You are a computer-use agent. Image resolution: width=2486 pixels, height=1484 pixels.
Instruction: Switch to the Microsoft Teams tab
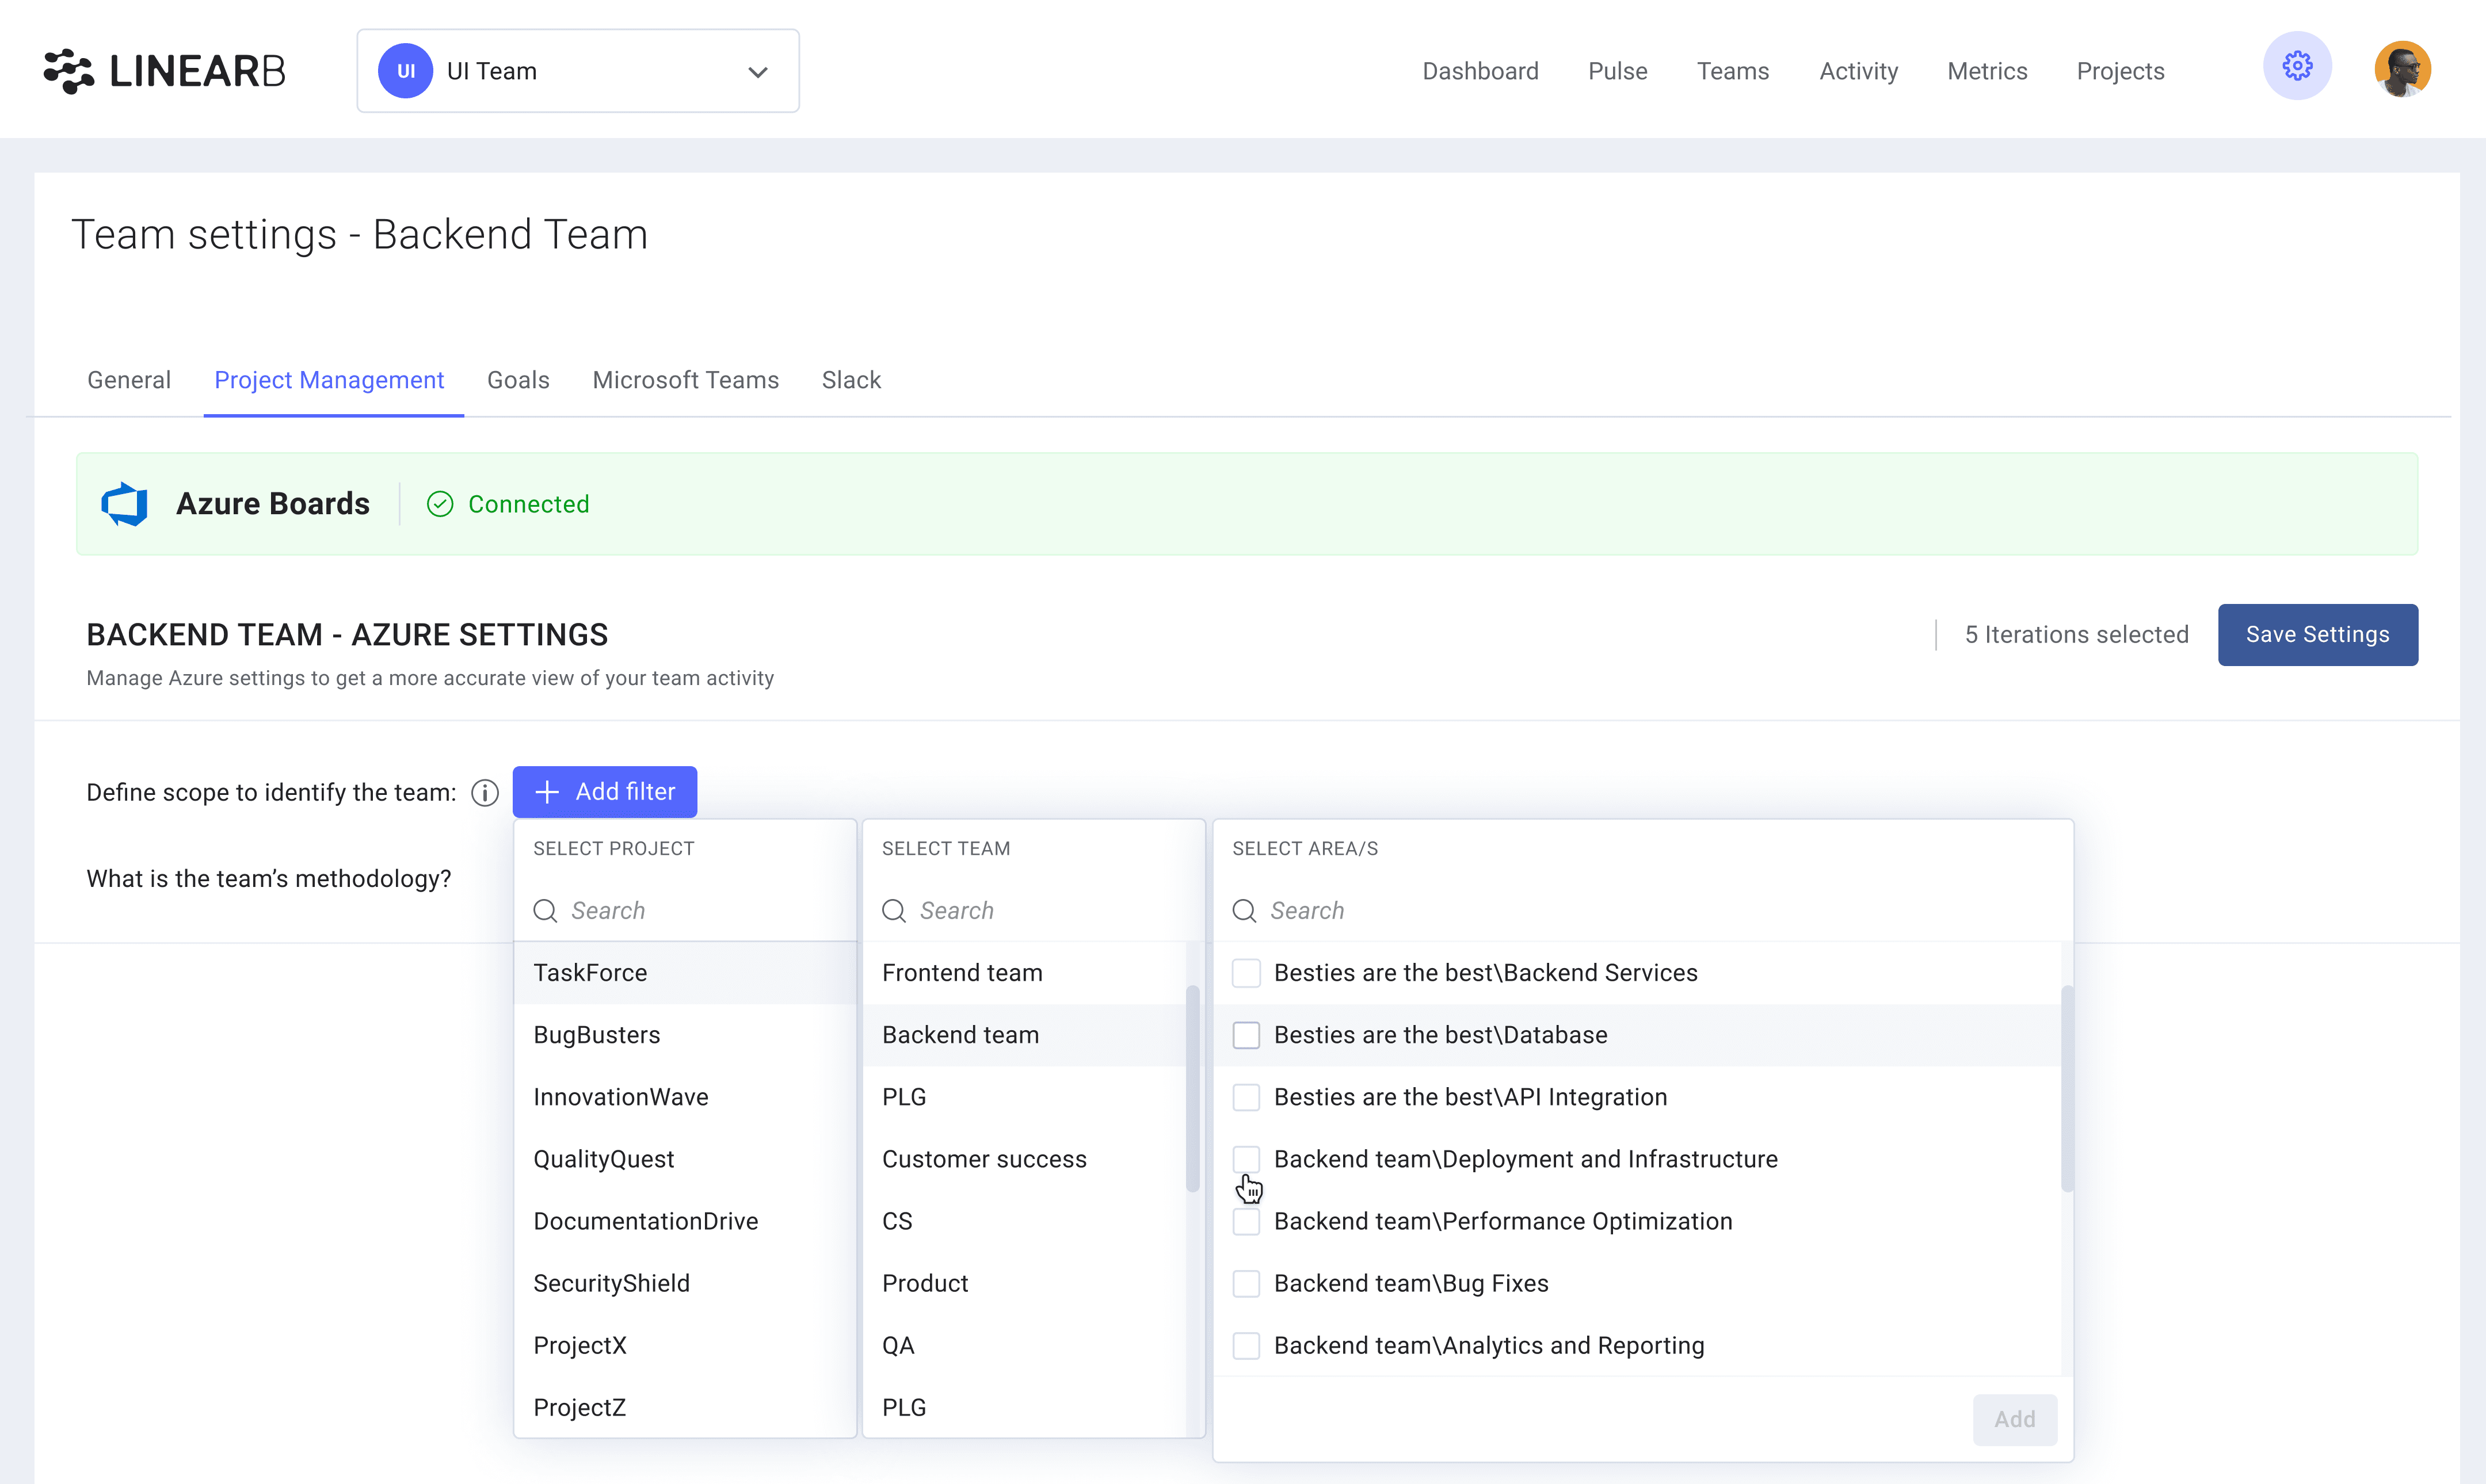click(x=685, y=380)
